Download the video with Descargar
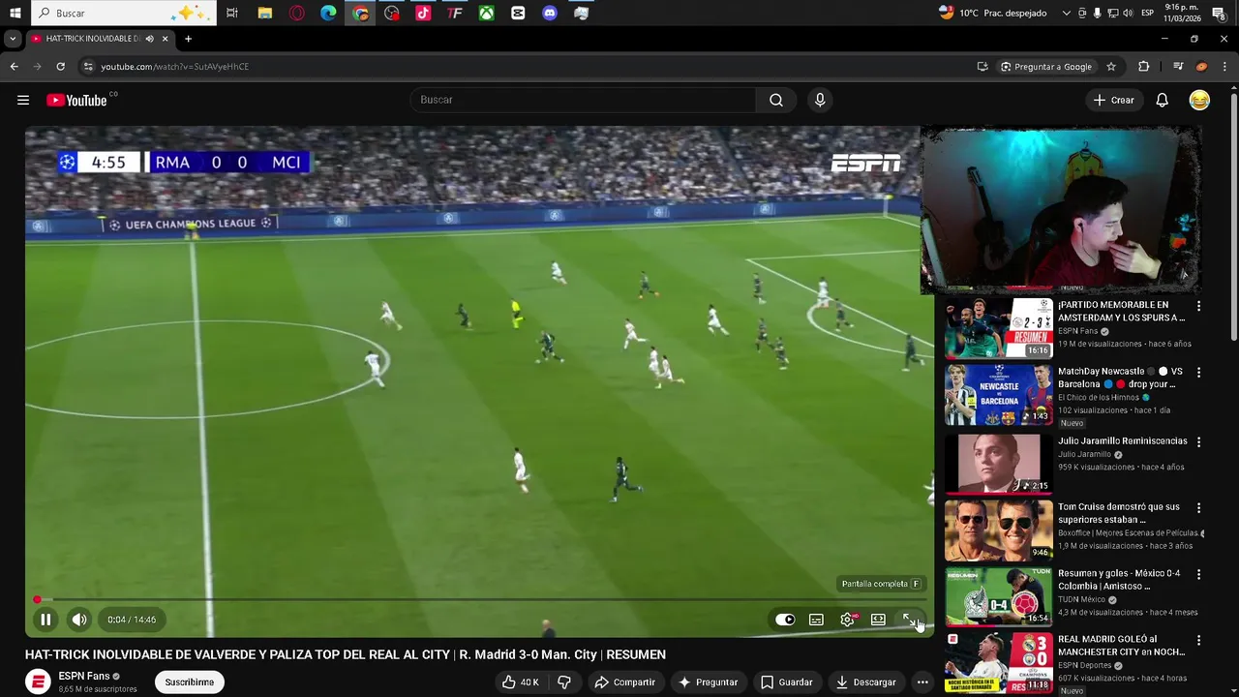The height and width of the screenshot is (697, 1239). click(x=867, y=682)
